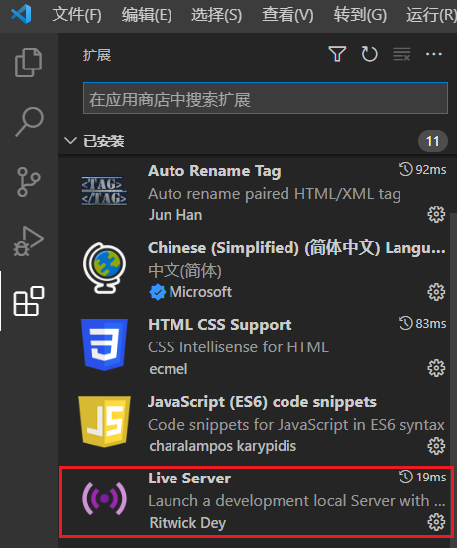This screenshot has width=457, height=548.
Task: Click the Microsoft verified publisher badge
Action: [157, 292]
